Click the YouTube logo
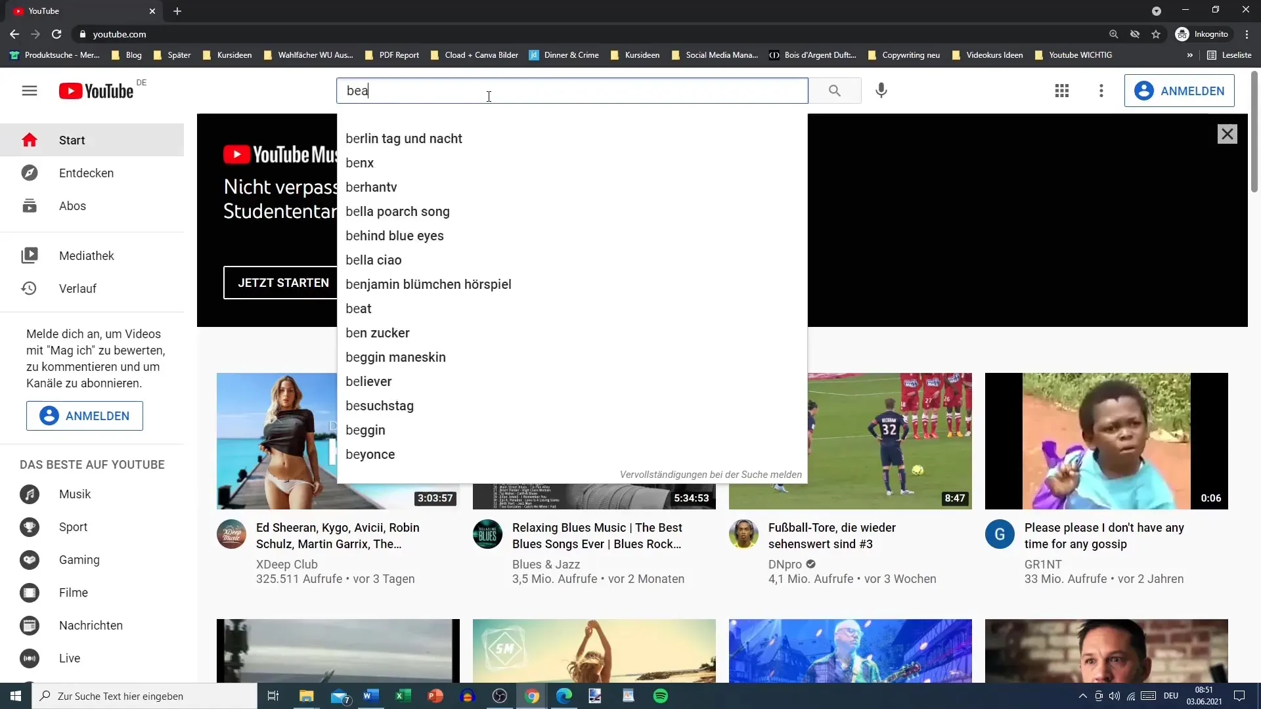1261x709 pixels. pos(97,91)
